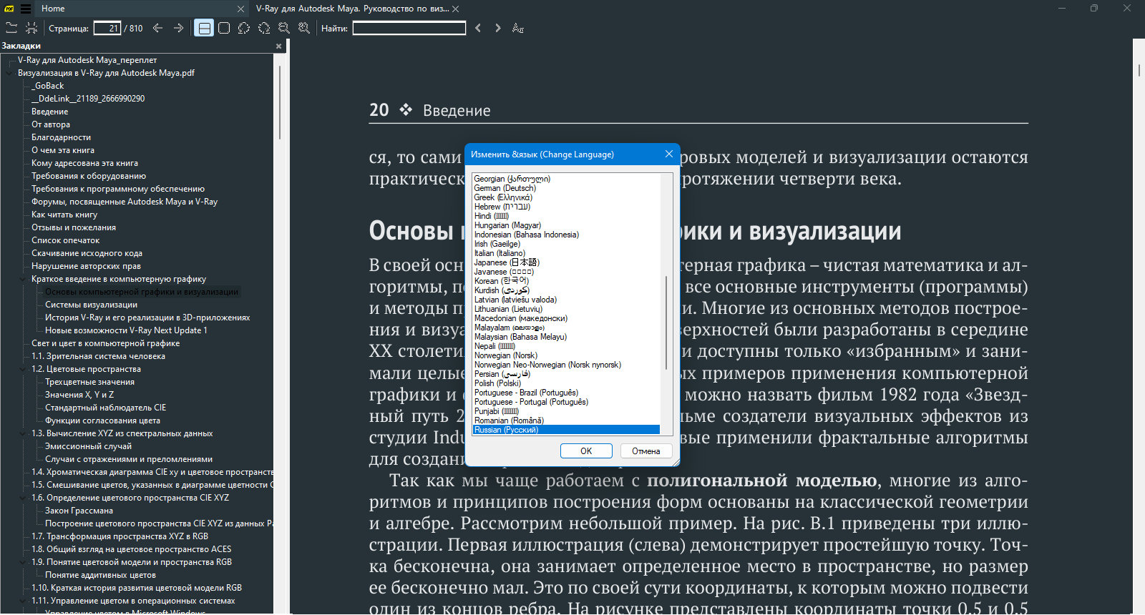
Task: Open bookmark Требования к оборудованию
Action: [x=88, y=176]
